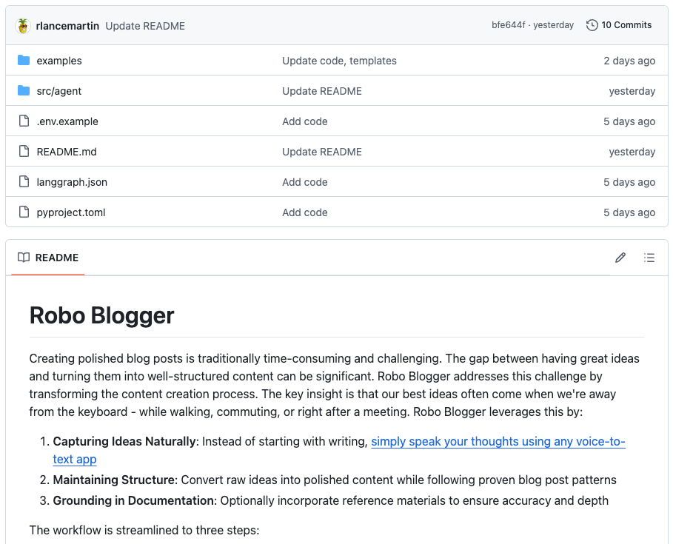Open the examples folder icon

(x=24, y=61)
